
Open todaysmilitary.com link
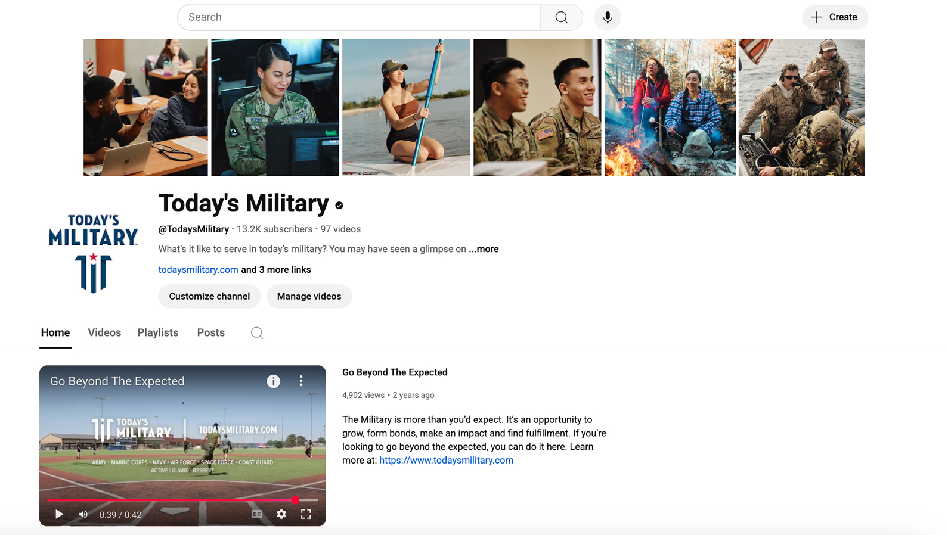pyautogui.click(x=198, y=270)
